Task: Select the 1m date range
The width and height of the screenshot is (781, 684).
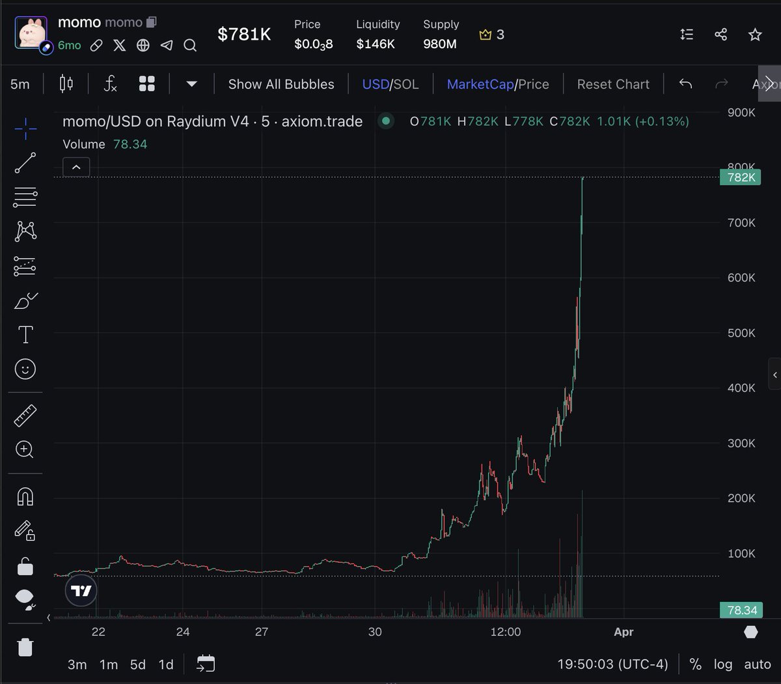Action: point(109,664)
